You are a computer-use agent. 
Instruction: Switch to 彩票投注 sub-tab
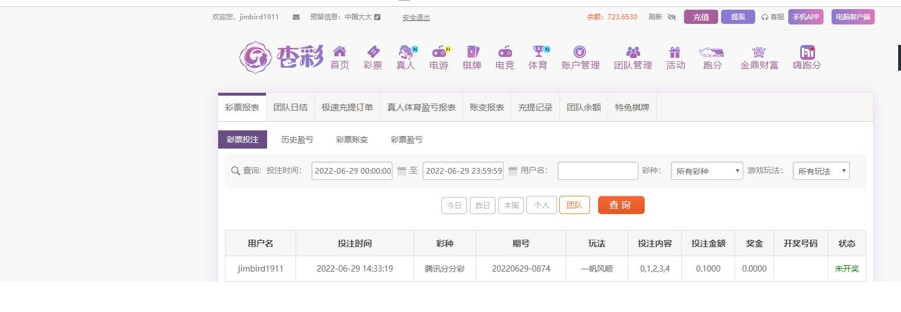pyautogui.click(x=243, y=139)
